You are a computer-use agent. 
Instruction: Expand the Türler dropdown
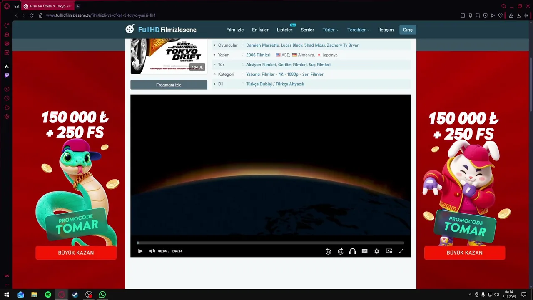pos(331,30)
